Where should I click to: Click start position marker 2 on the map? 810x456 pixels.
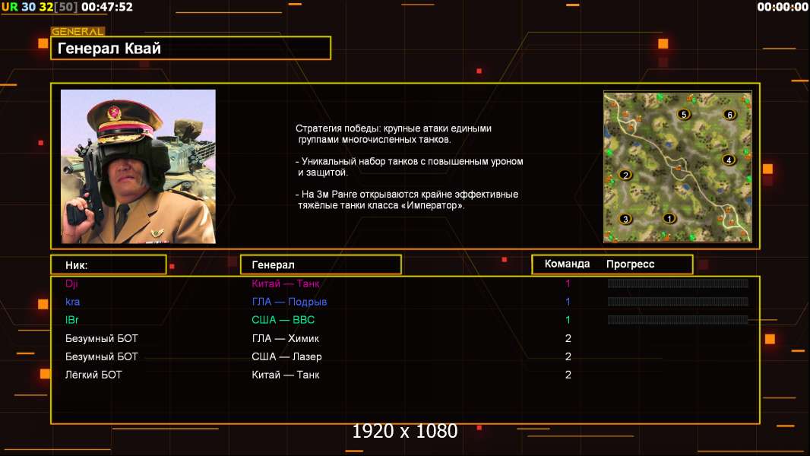(x=625, y=175)
